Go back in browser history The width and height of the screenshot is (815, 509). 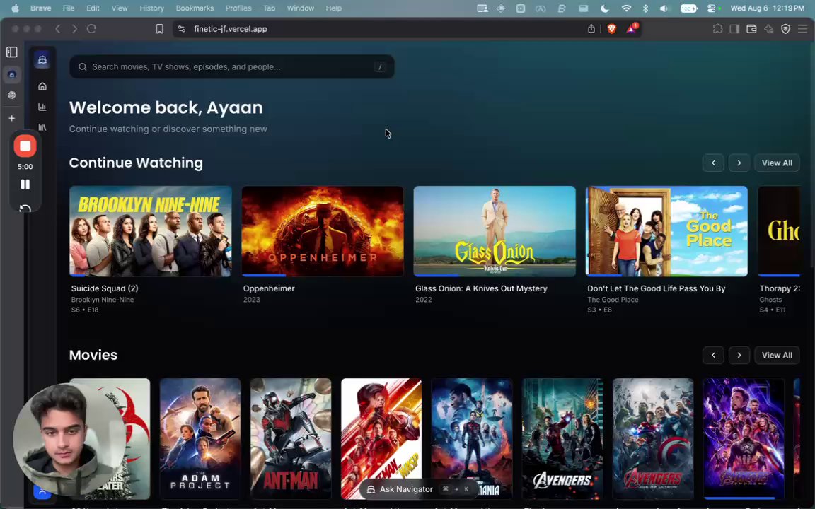[58, 29]
